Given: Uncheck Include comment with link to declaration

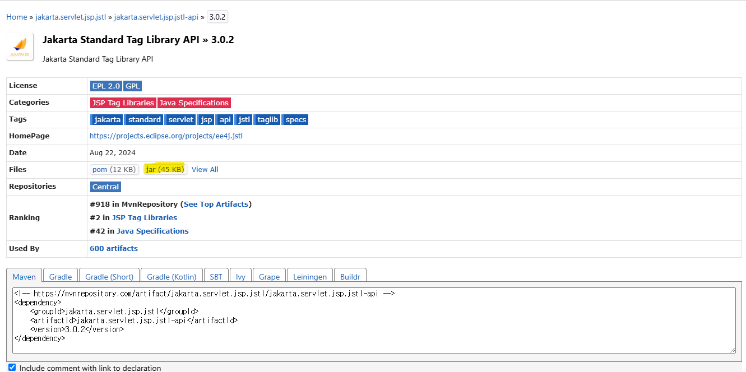Looking at the screenshot, I should 12,368.
